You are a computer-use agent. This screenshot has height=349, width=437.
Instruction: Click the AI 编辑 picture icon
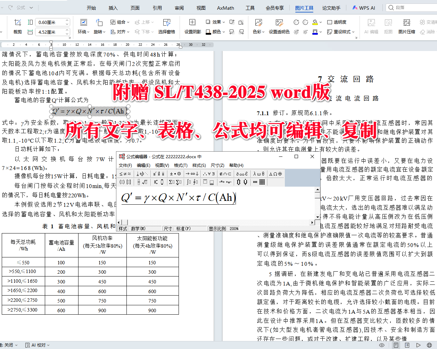(x=371, y=26)
